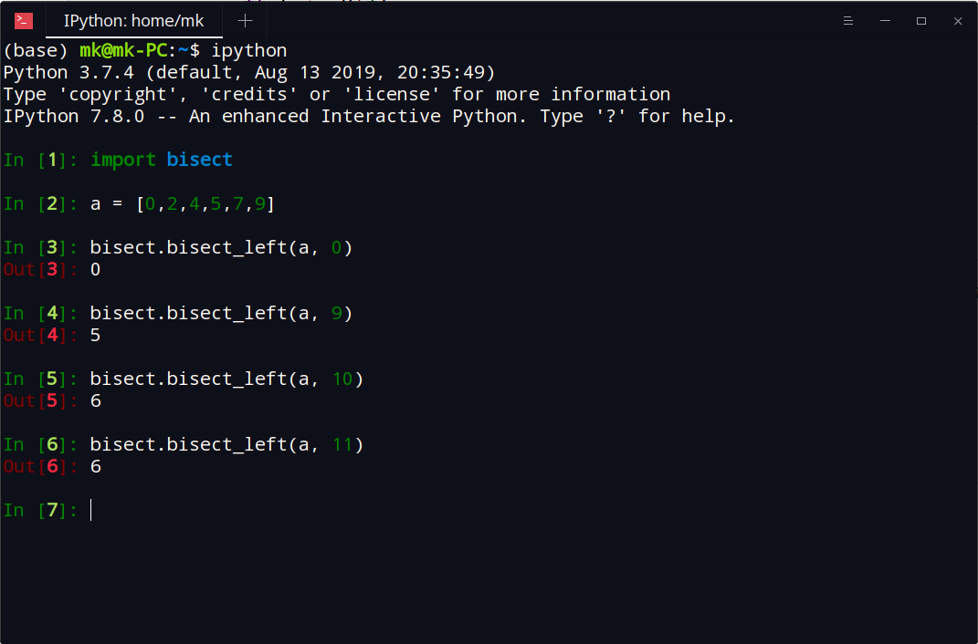
Task: Click the Out[5] result value 6
Action: [96, 401]
